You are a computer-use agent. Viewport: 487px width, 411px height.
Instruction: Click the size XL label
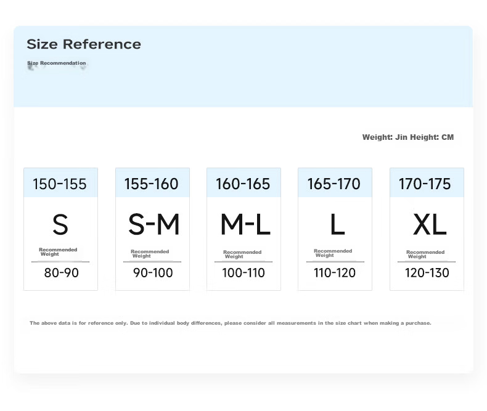point(430,224)
